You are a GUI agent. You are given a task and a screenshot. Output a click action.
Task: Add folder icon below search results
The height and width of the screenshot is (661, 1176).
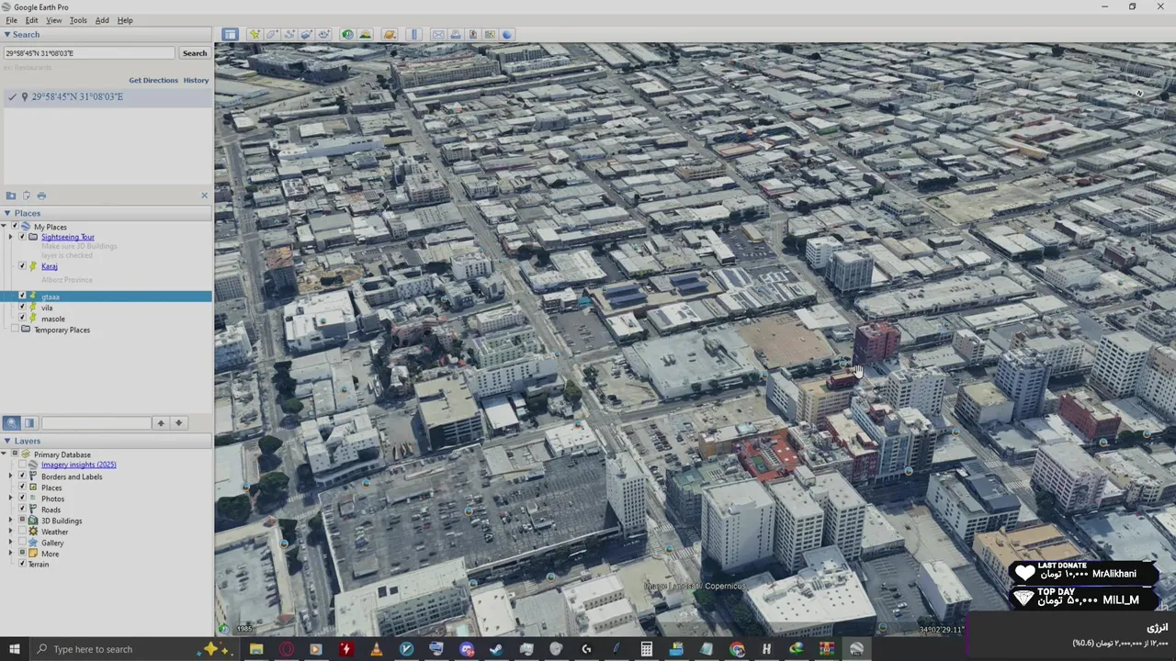point(11,196)
